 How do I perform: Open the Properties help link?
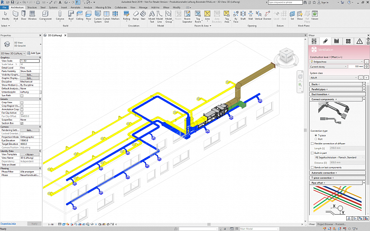8,224
